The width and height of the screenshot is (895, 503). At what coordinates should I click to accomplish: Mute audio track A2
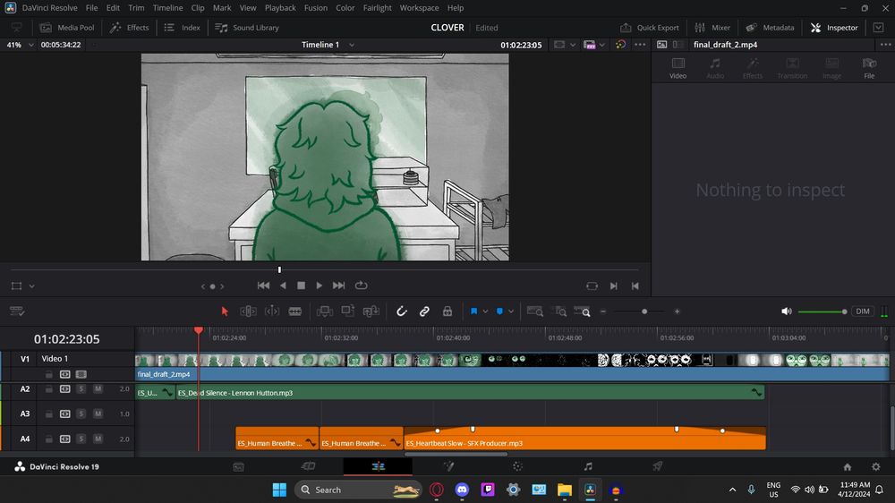coord(98,389)
